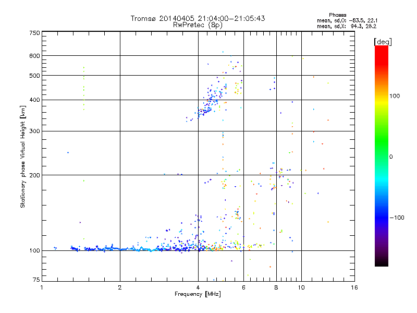Click y-axis tick label "75"
This screenshot has width=417, height=313.
36,280
